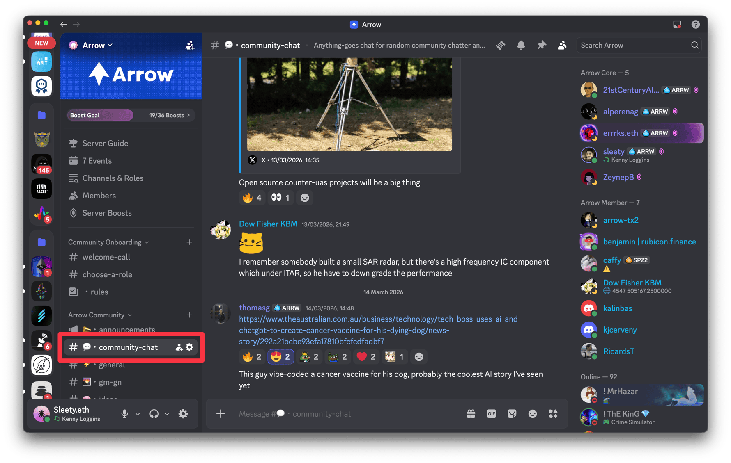
Task: Open Channels & Roles
Action: pyautogui.click(x=131, y=178)
